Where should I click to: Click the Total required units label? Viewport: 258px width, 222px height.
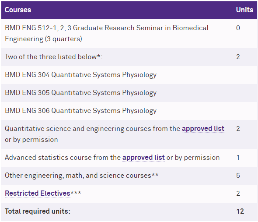pos(38,211)
